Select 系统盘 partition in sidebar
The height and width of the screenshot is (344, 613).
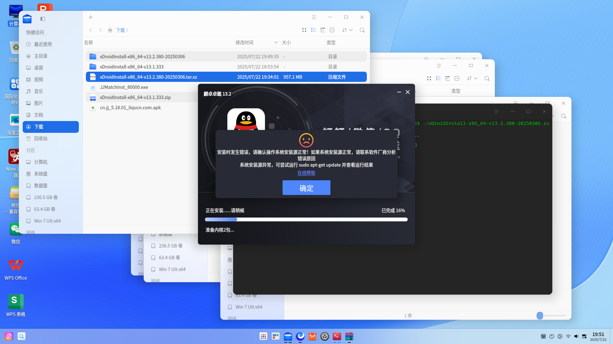51,174
